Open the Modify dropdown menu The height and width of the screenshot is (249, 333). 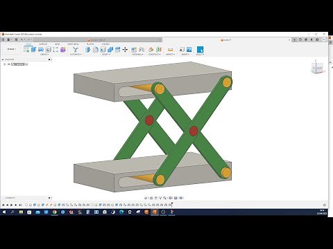click(x=106, y=55)
